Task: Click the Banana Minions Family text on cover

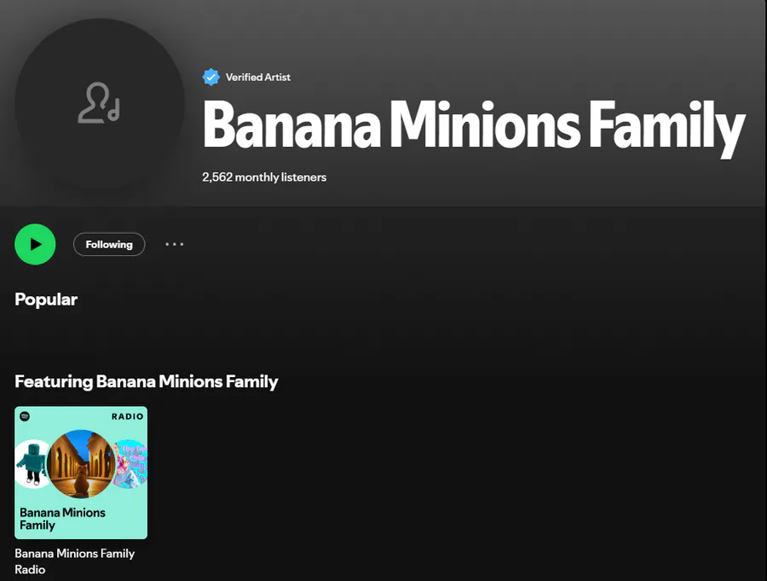Action: point(62,519)
